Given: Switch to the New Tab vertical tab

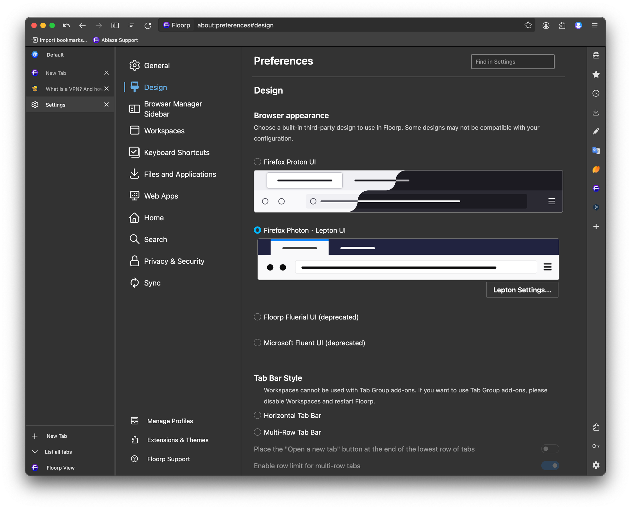Looking at the screenshot, I should pyautogui.click(x=70, y=73).
